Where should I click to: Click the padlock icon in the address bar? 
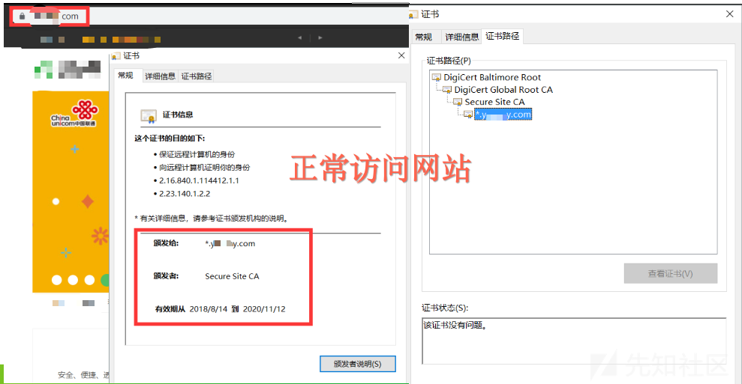coord(23,16)
